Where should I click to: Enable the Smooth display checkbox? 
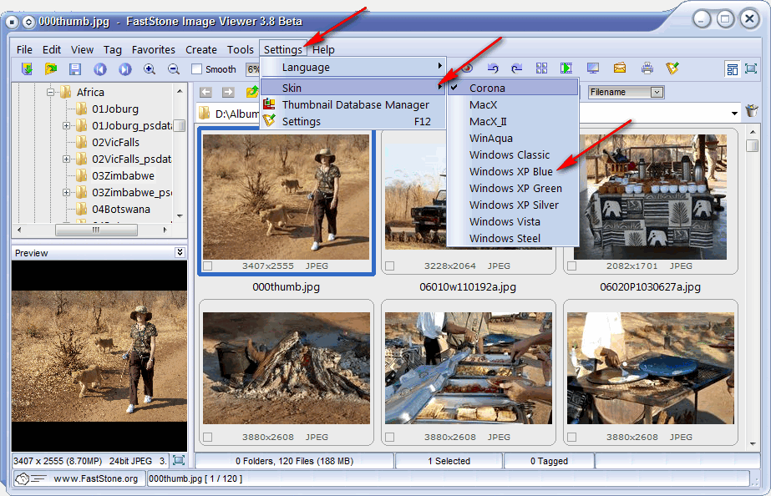tap(198, 69)
